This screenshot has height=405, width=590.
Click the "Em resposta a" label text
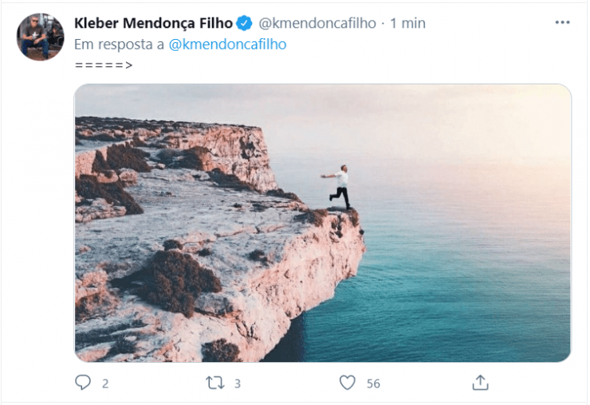[x=120, y=45]
